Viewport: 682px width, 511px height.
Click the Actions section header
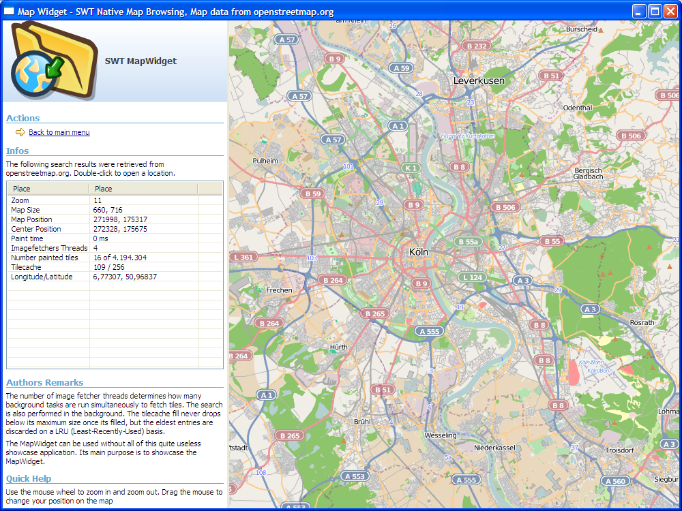(23, 119)
